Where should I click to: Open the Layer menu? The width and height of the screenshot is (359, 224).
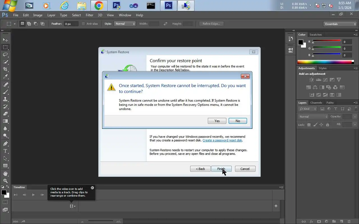[x=51, y=15]
